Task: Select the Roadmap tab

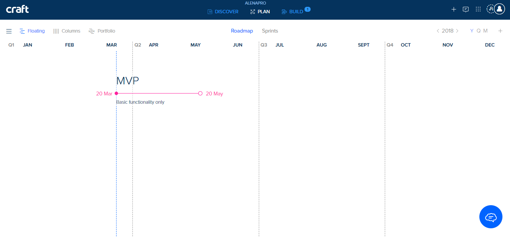Action: click(x=242, y=31)
